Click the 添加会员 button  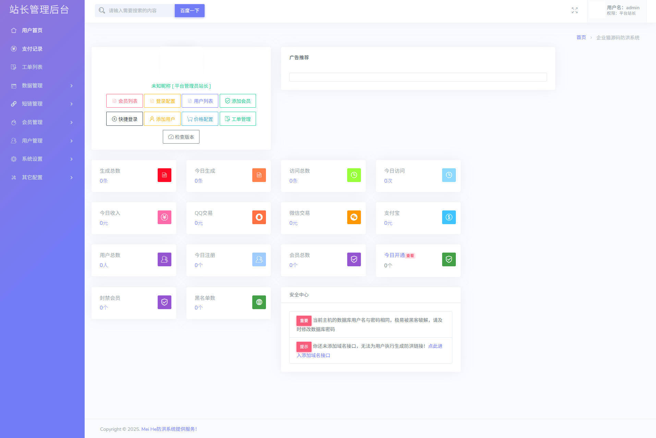pyautogui.click(x=238, y=101)
